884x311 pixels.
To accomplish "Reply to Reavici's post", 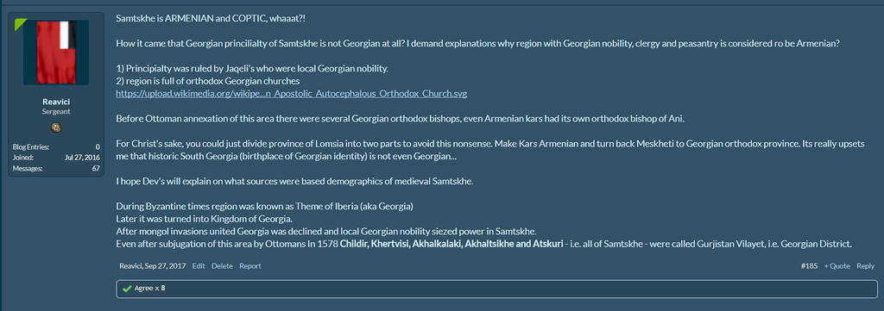I will 865,266.
